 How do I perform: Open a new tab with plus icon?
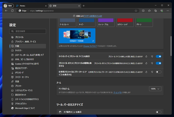tap(84, 6)
